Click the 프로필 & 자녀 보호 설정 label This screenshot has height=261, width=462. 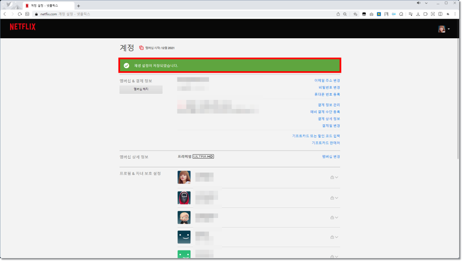[x=140, y=174]
